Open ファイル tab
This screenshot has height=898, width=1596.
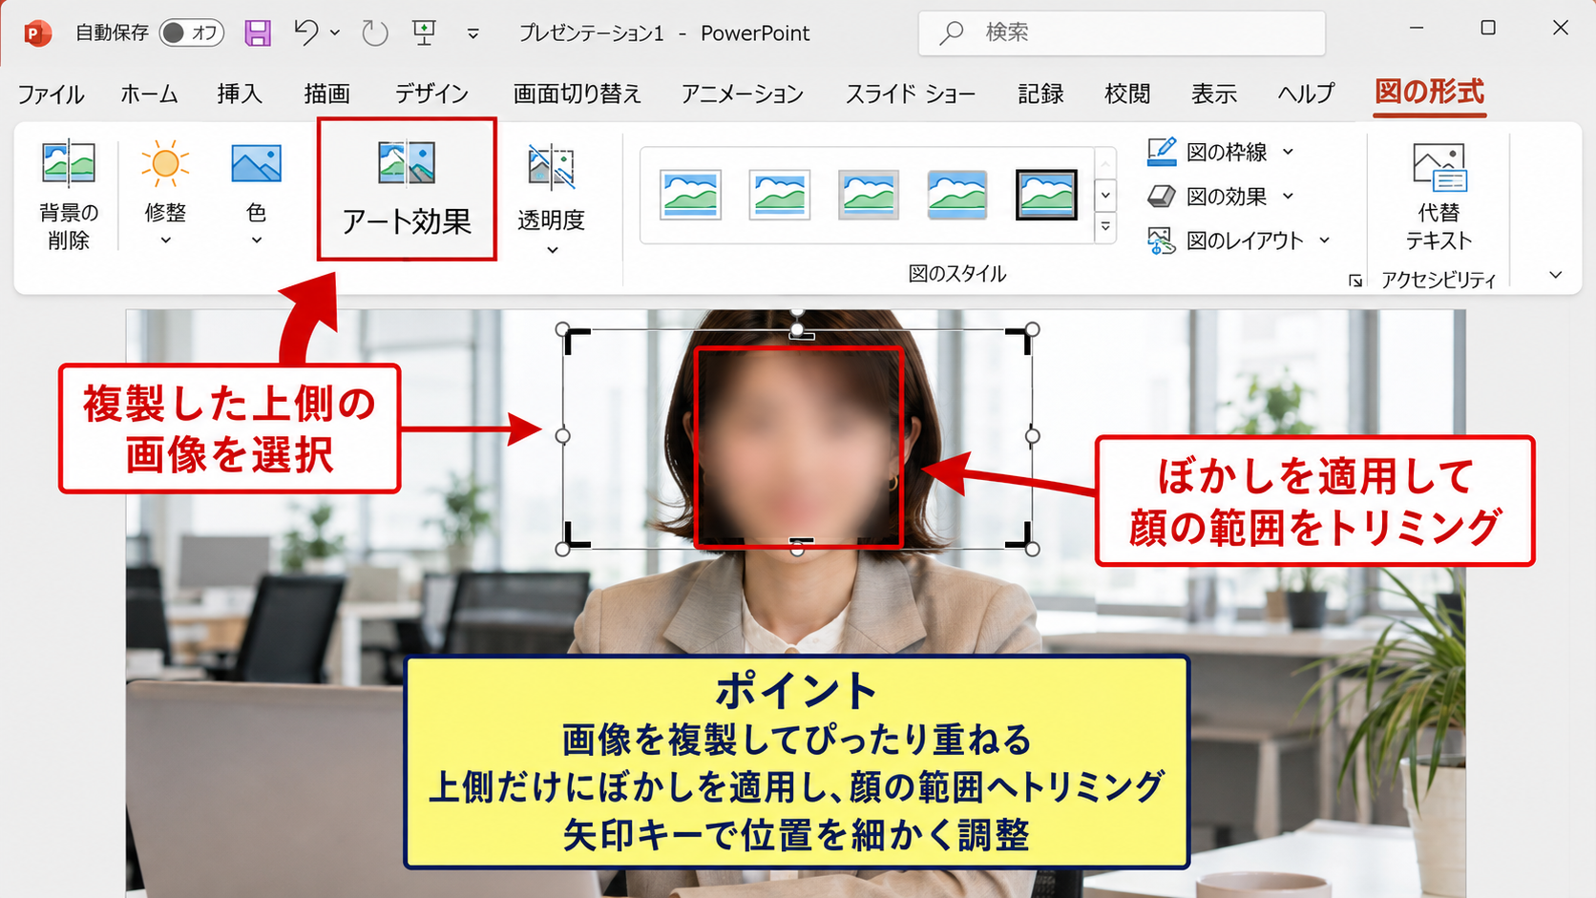pos(51,94)
